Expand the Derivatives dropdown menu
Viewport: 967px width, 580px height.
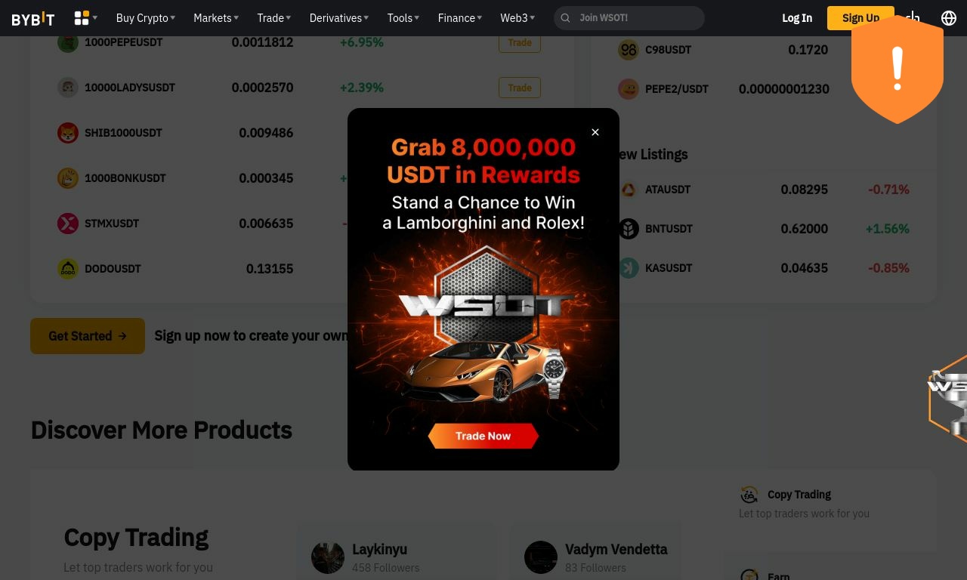click(339, 17)
